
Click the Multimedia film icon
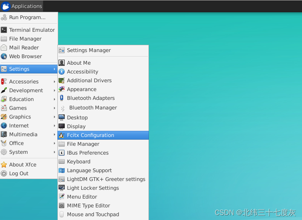pyautogui.click(x=4, y=134)
